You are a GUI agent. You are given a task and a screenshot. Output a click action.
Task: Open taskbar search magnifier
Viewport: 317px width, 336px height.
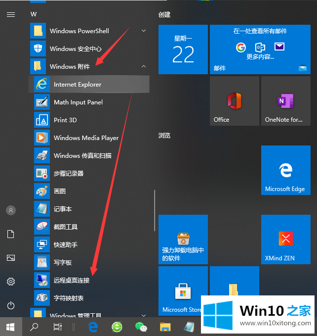[x=34, y=327]
